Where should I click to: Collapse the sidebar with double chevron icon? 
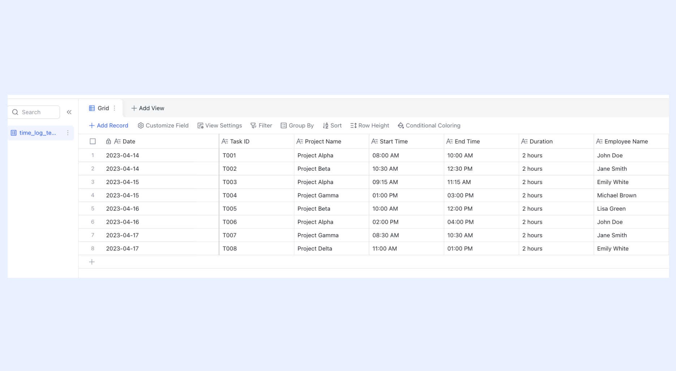(69, 112)
